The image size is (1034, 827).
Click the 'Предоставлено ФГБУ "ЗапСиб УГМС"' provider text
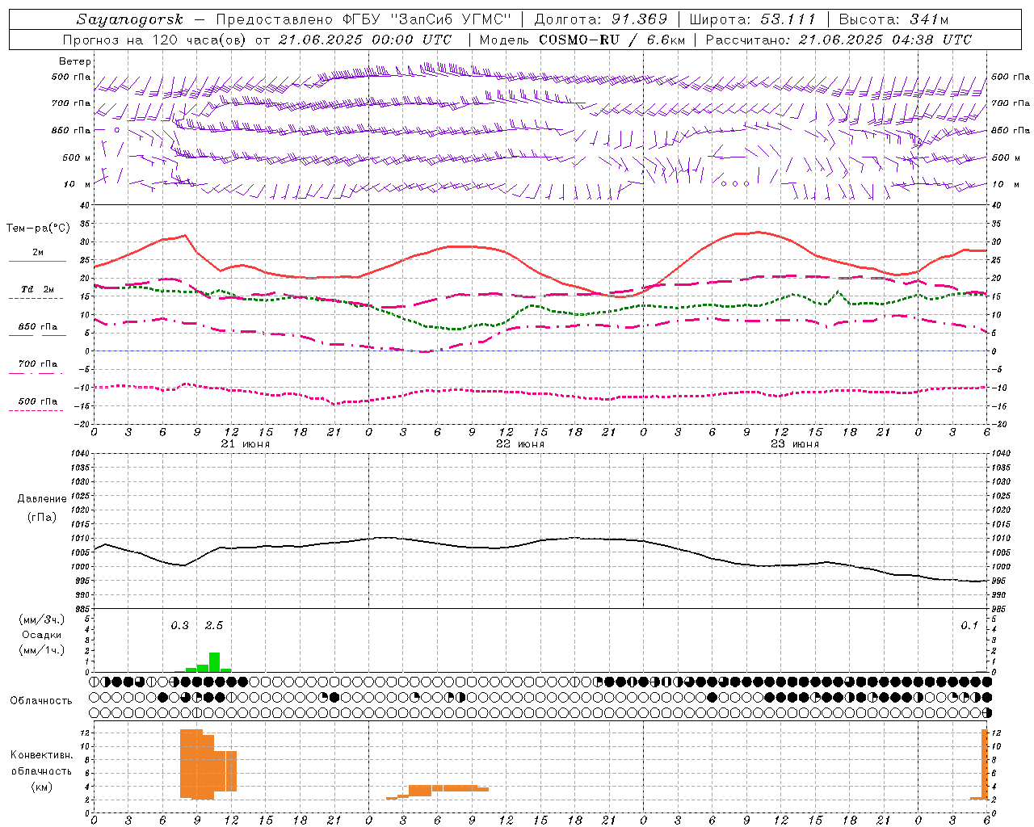pos(364,19)
